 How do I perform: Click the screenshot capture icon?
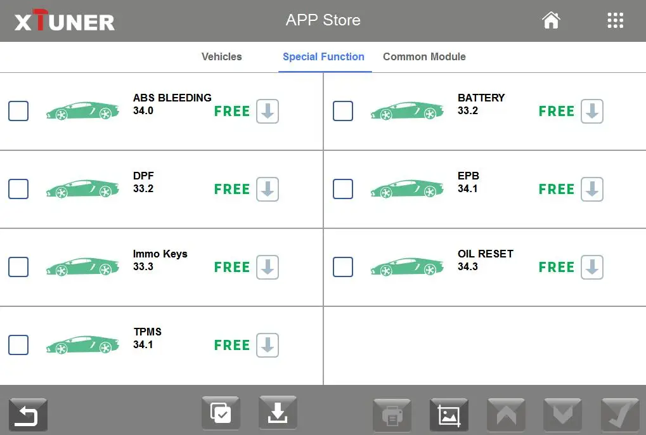[x=449, y=415]
